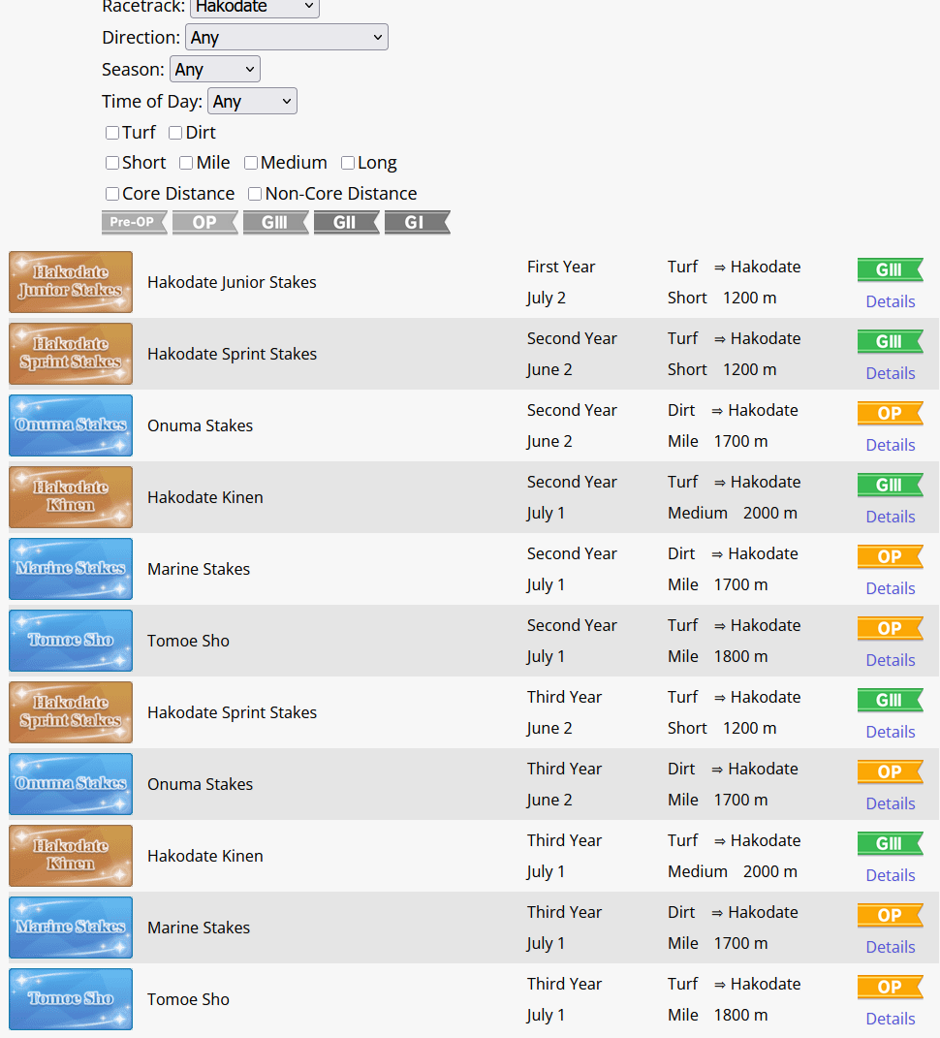Click OP badge on Second Year Onuma Stakes
Image resolution: width=940 pixels, height=1038 pixels.
tap(891, 413)
